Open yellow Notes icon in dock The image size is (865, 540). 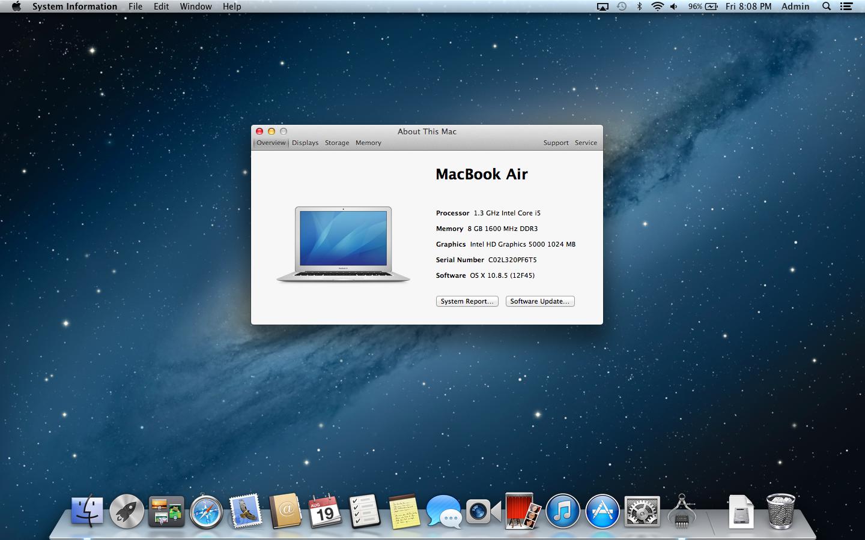[x=404, y=512]
